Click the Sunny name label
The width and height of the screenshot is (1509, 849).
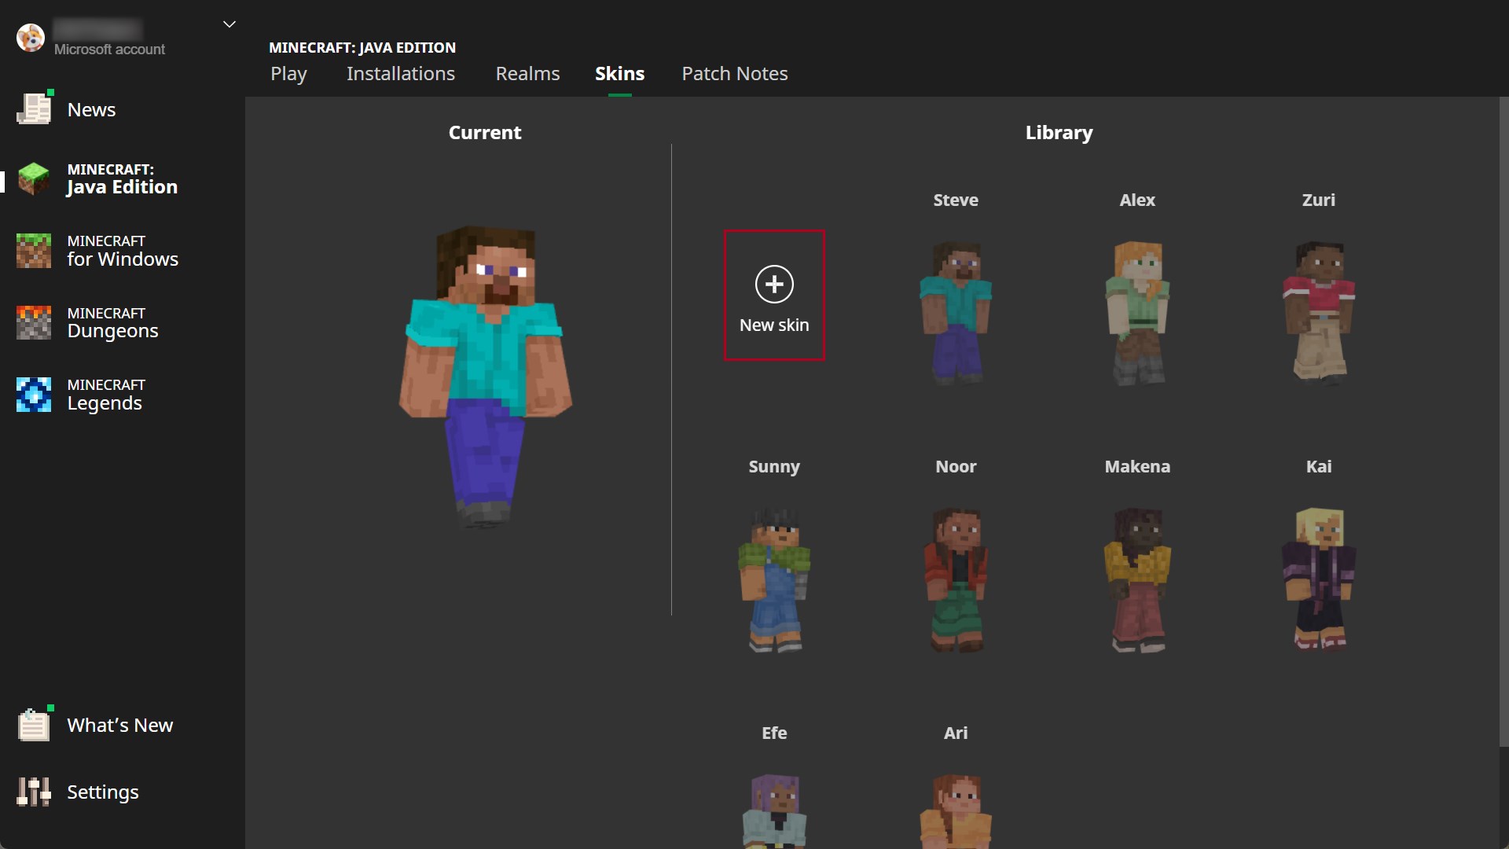point(774,467)
